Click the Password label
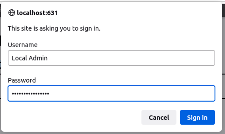The width and height of the screenshot is (225, 134). [22, 80]
